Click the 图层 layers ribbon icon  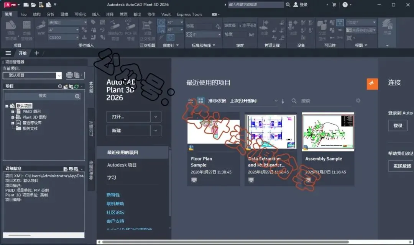point(387,28)
